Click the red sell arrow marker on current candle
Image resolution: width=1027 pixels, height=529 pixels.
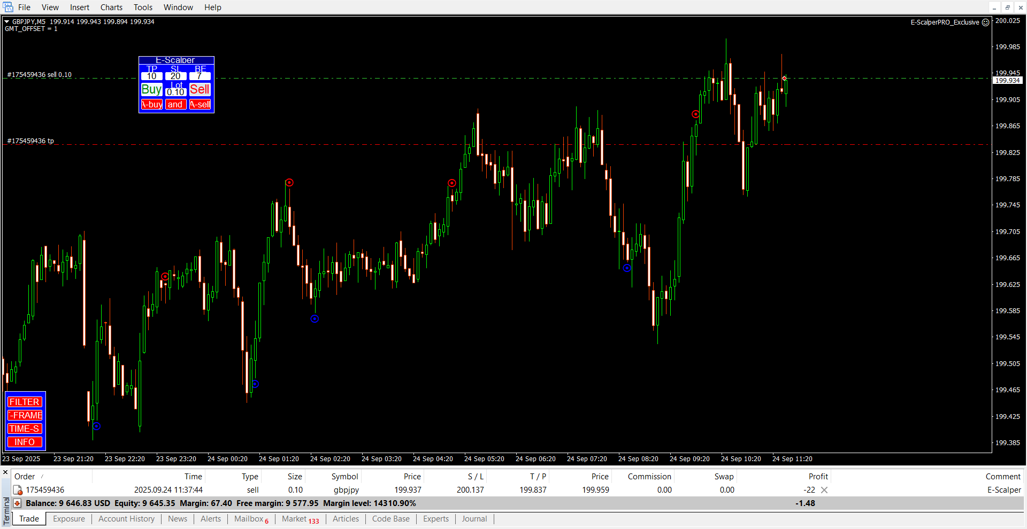coord(784,79)
